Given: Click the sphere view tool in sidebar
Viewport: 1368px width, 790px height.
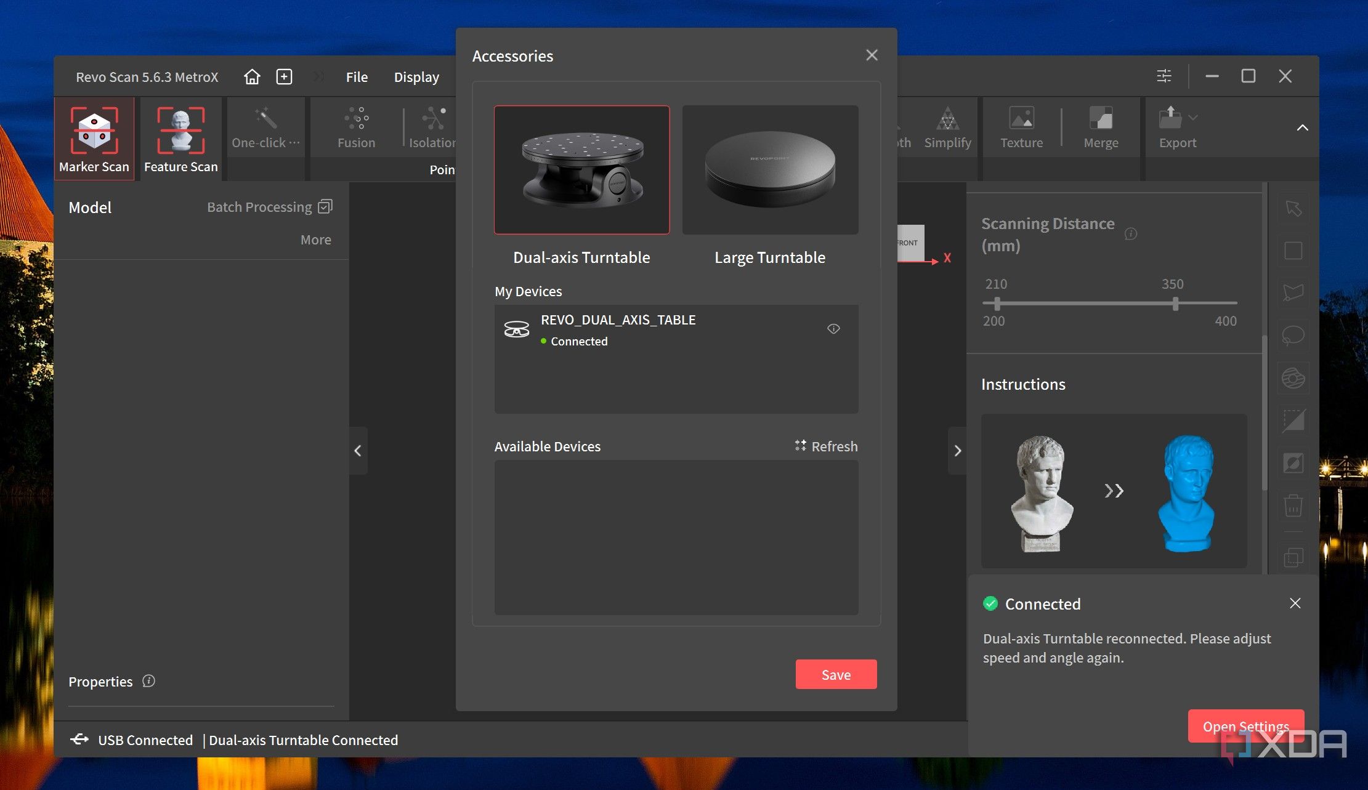Looking at the screenshot, I should 1293,378.
